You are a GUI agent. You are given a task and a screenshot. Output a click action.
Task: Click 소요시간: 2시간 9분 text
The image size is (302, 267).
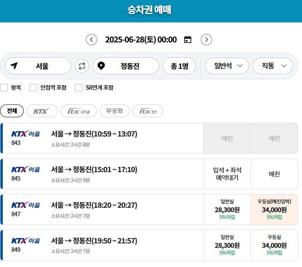[71, 180]
